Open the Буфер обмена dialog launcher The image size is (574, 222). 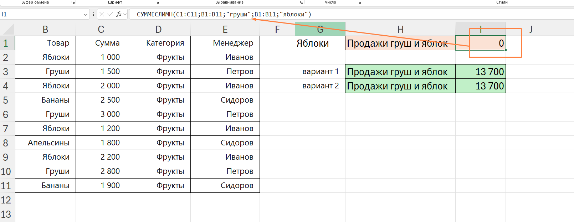(73, 2)
